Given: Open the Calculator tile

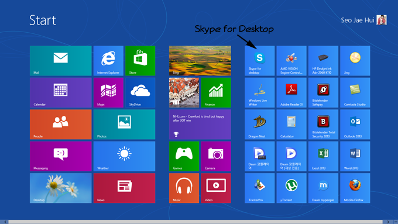Looking at the screenshot, I should coord(291,125).
